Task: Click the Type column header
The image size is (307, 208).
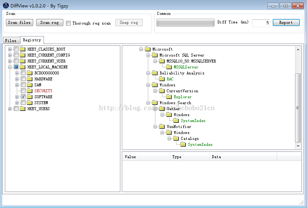Action: (190, 157)
